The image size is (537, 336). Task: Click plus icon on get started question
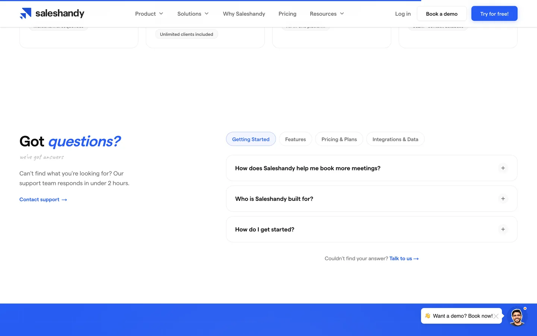[503, 230]
